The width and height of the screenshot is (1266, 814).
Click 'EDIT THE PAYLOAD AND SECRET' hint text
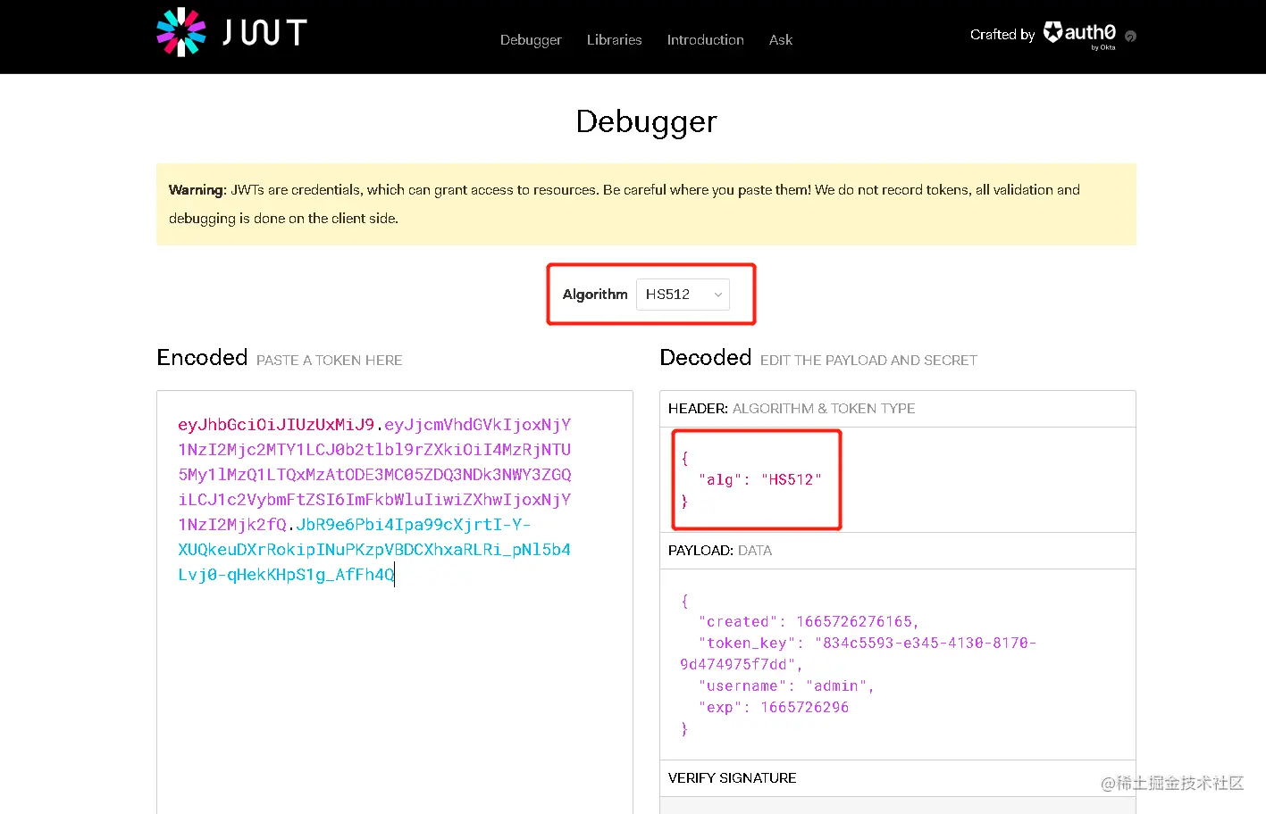(x=868, y=361)
